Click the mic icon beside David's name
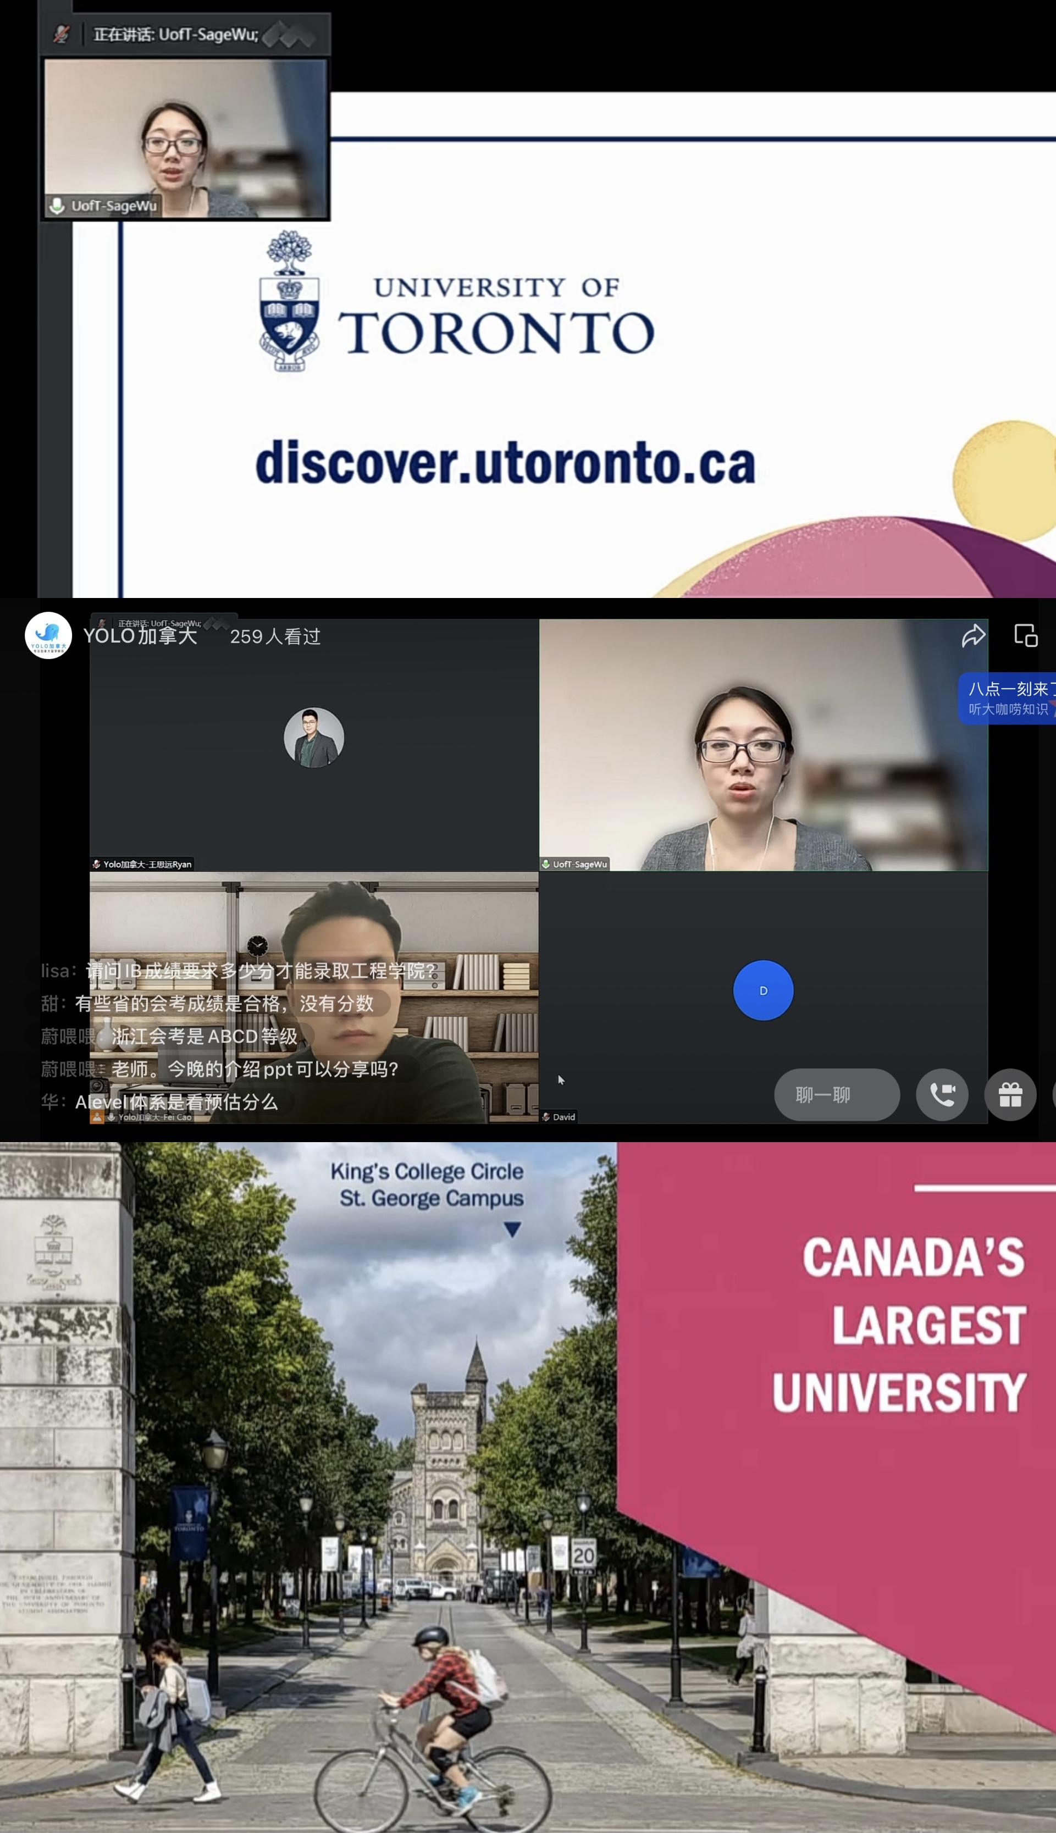 pyautogui.click(x=545, y=1117)
